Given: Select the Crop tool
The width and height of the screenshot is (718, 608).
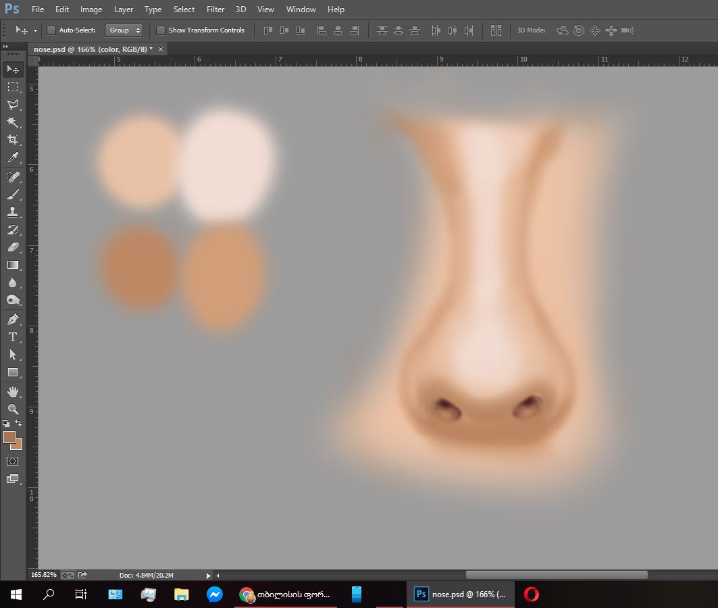Looking at the screenshot, I should 13,140.
